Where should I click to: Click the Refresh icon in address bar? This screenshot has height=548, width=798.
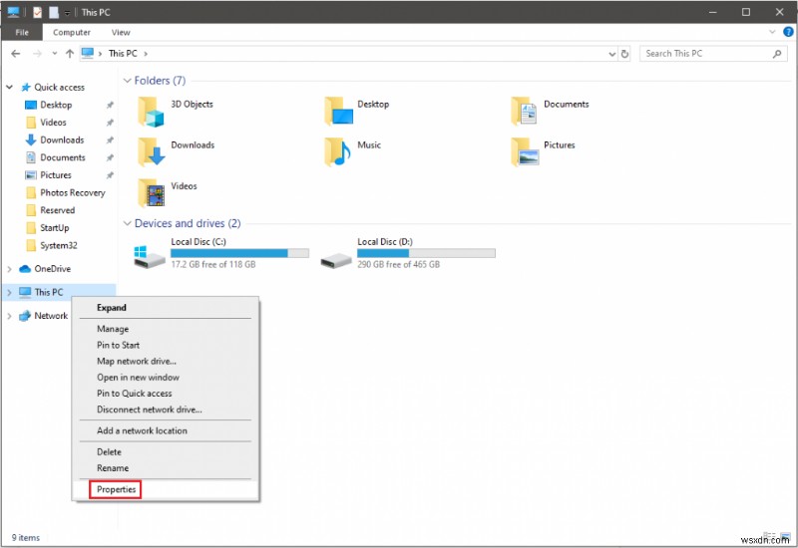click(625, 54)
